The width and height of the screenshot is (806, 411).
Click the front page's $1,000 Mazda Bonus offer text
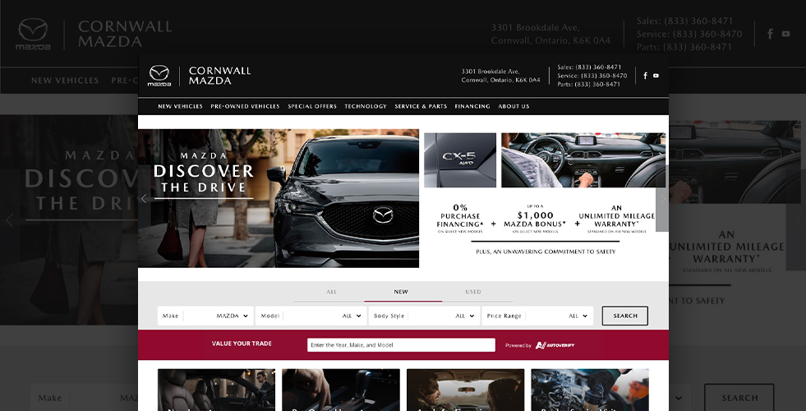click(x=535, y=219)
